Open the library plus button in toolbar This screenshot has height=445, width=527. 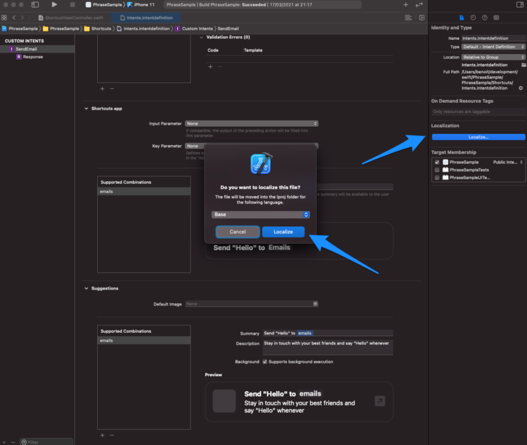pos(406,5)
